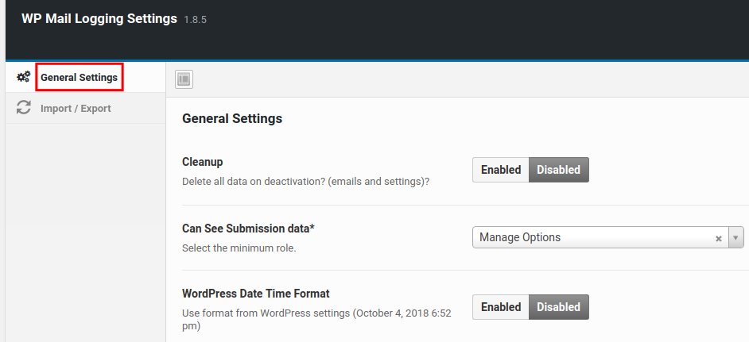Click the WP Mail Logging Settings title

(x=99, y=18)
